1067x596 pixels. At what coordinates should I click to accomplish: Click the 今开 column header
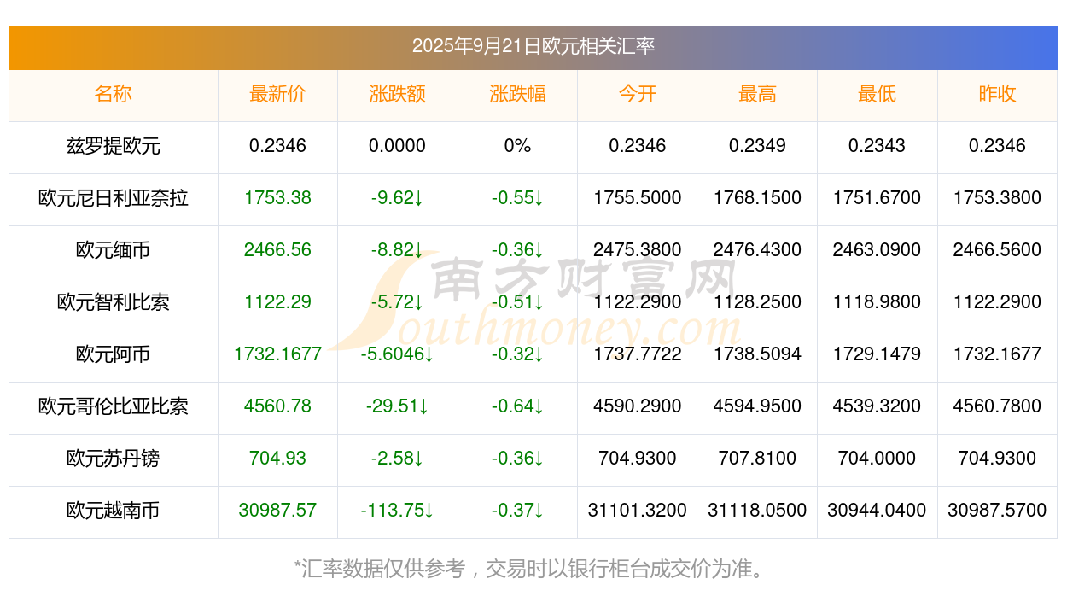(637, 94)
